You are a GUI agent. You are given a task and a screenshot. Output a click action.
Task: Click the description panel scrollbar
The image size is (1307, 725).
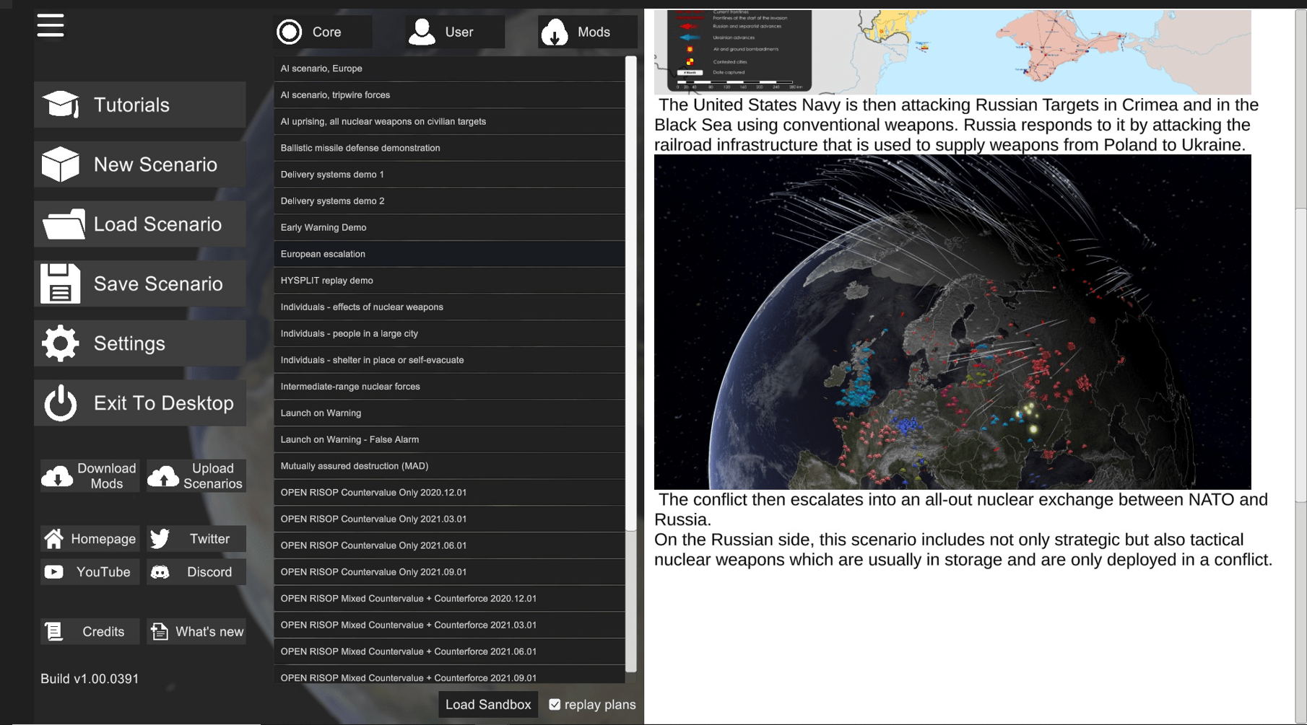pyautogui.click(x=1301, y=355)
